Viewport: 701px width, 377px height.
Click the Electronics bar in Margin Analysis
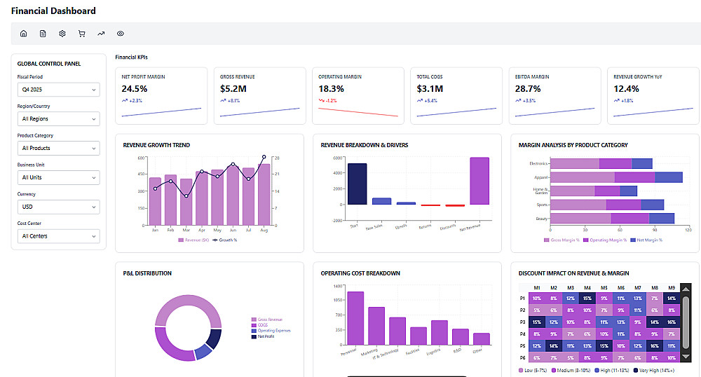click(x=601, y=163)
